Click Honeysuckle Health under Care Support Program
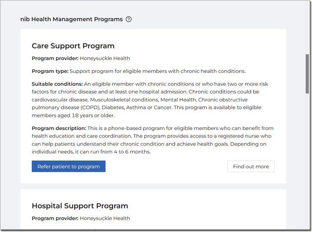The image size is (312, 232). 105,58
